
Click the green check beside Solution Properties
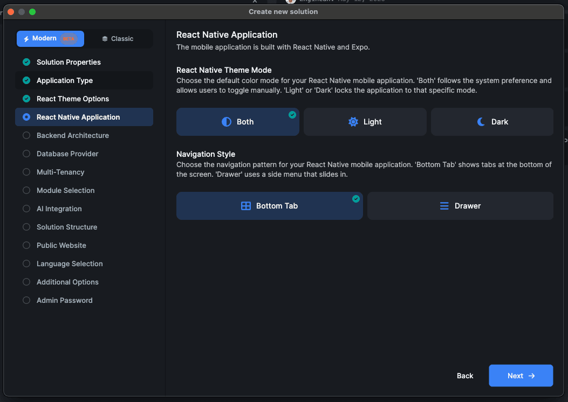point(26,62)
